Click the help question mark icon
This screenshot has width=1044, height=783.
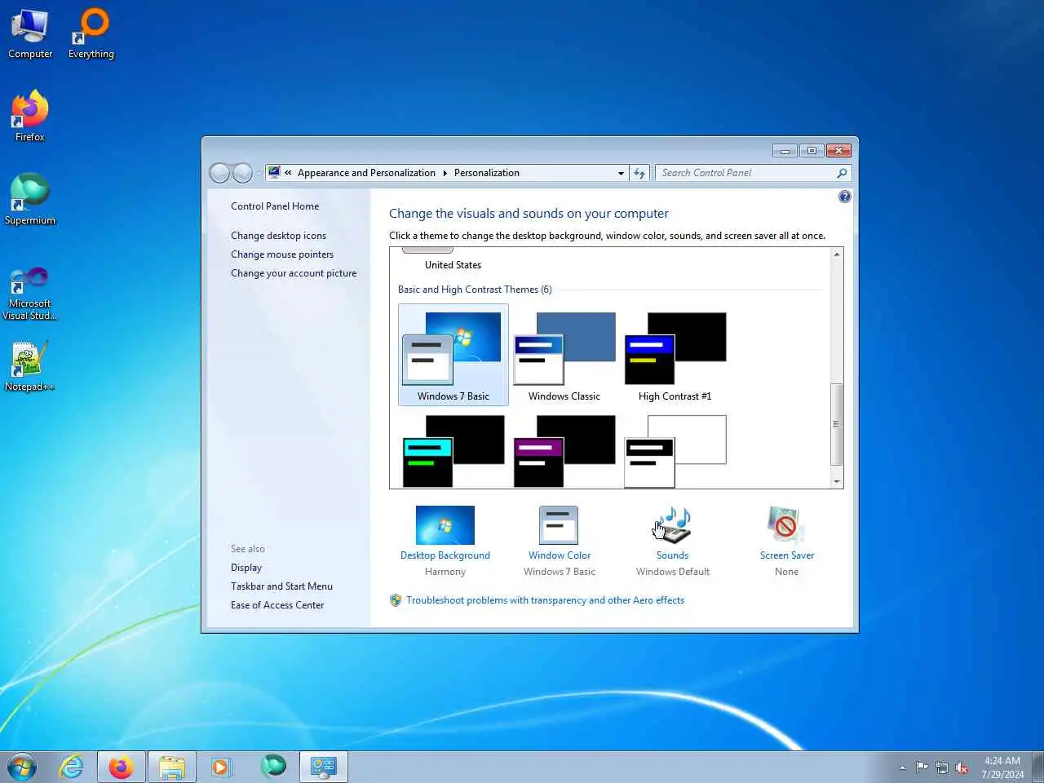(x=845, y=197)
